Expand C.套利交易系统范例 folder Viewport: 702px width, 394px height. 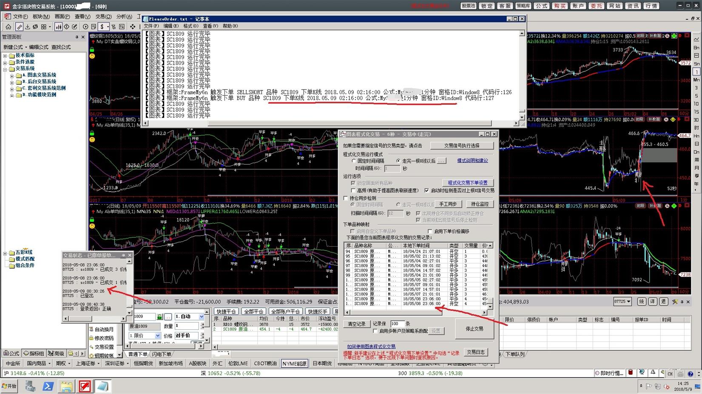pos(12,89)
